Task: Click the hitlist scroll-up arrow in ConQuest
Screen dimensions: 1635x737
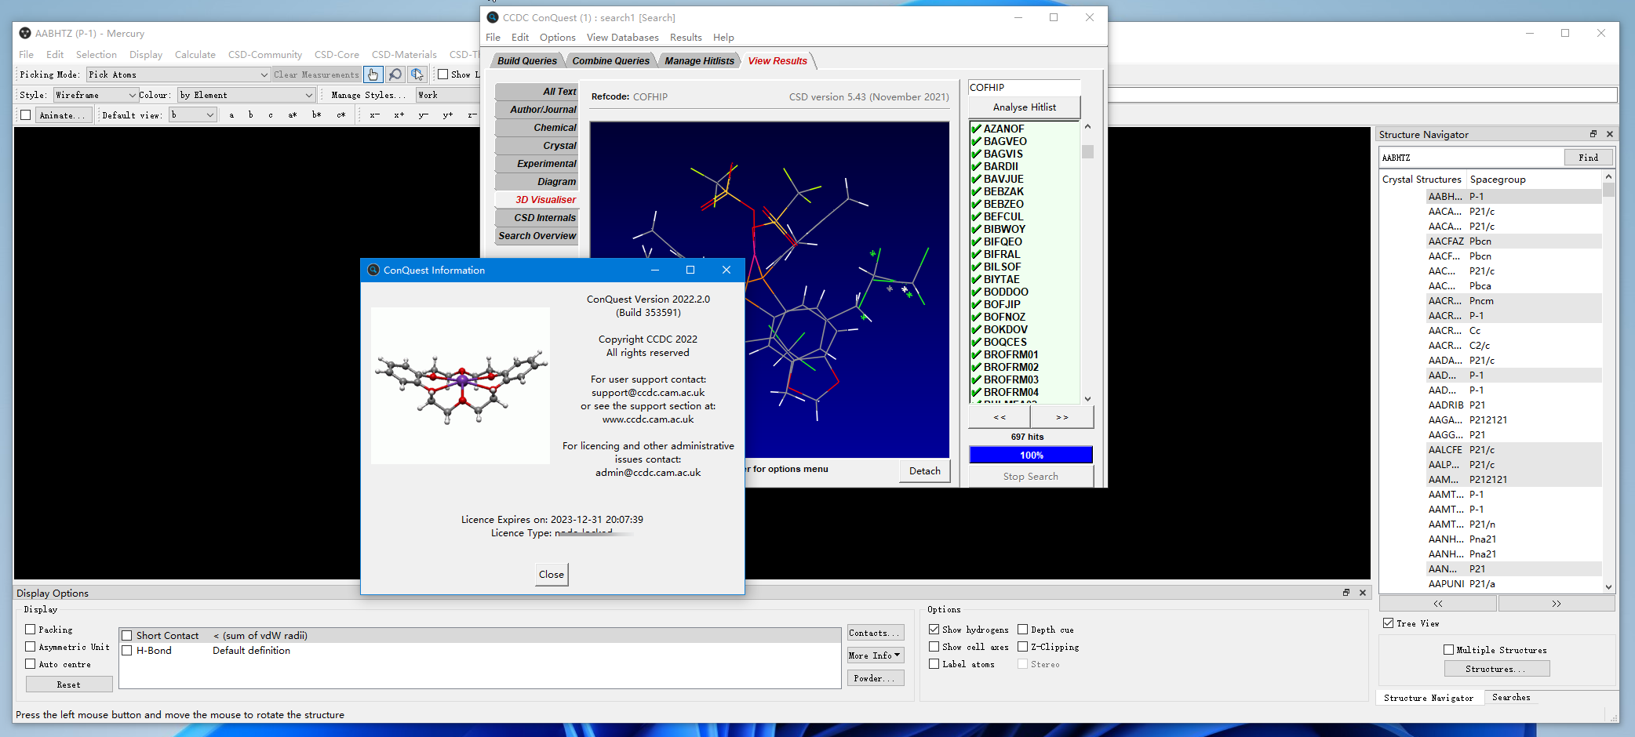Action: point(1087,127)
